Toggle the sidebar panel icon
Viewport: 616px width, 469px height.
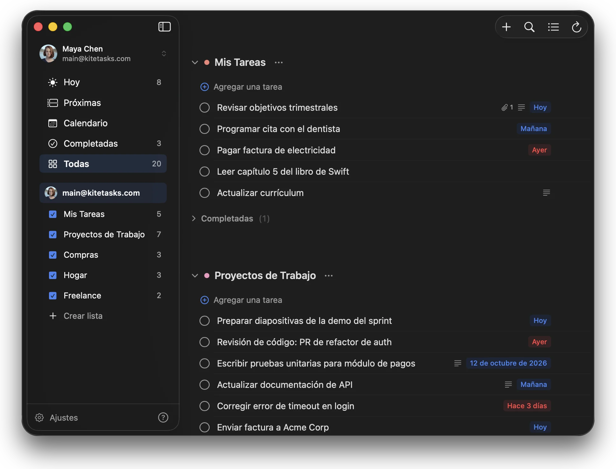click(x=164, y=27)
